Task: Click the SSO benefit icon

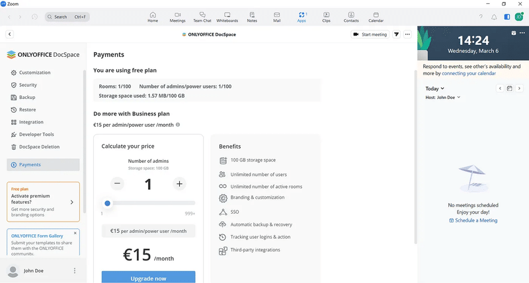Action: (223, 212)
